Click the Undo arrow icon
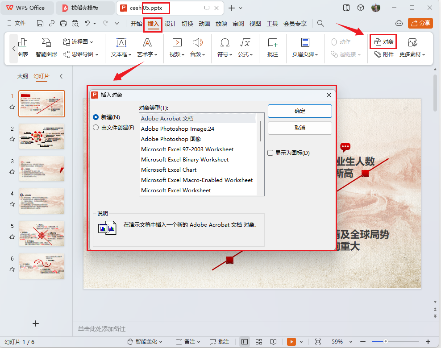The width and height of the screenshot is (441, 348). (87, 23)
